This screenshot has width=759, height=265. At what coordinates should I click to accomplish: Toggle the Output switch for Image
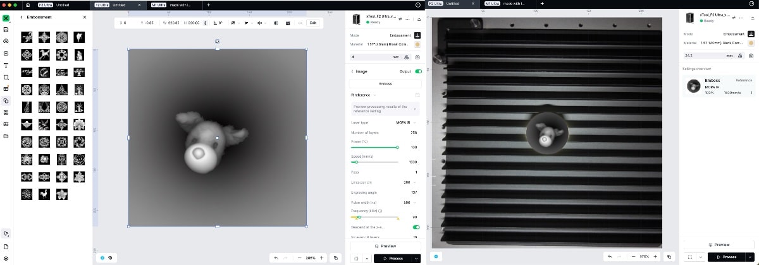pos(418,71)
